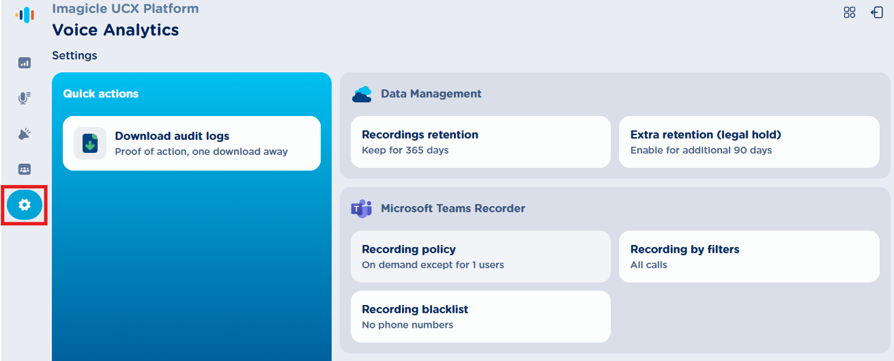The width and height of the screenshot is (894, 361).
Task: Click the Imagicle UCX Platform heading
Action: [126, 9]
